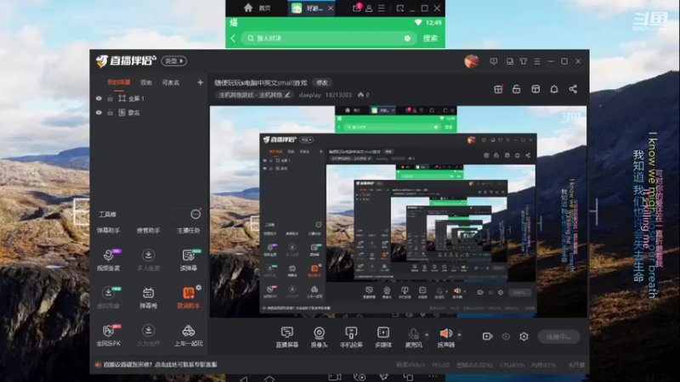Open the 主播任务 tab
Viewport: 680px width, 382px height.
[189, 230]
